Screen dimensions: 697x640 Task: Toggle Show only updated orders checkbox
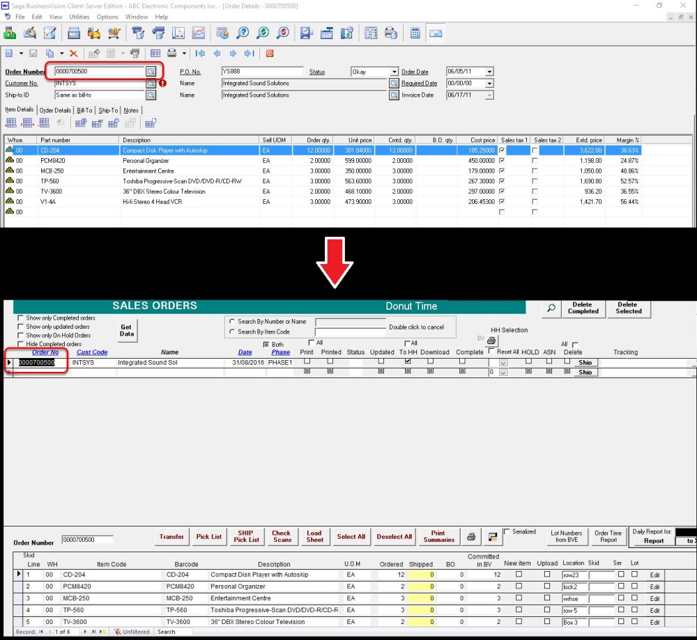point(20,327)
